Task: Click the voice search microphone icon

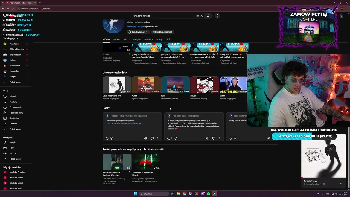Action: [x=217, y=16]
